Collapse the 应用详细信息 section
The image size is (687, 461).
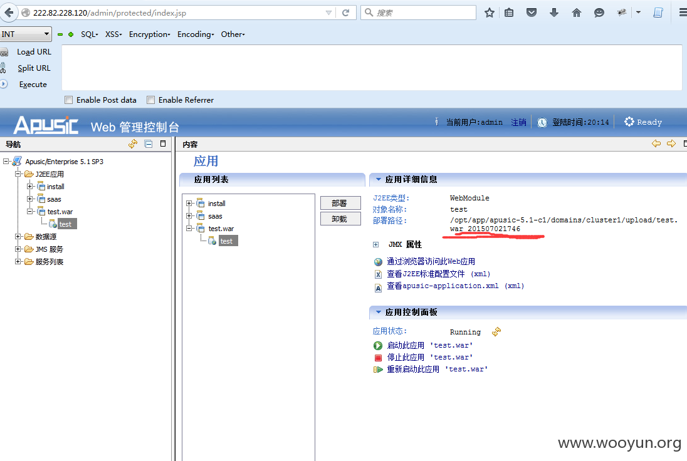(x=379, y=179)
